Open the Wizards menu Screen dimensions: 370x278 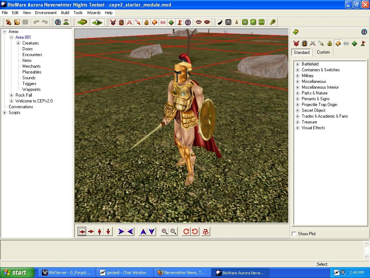94,13
